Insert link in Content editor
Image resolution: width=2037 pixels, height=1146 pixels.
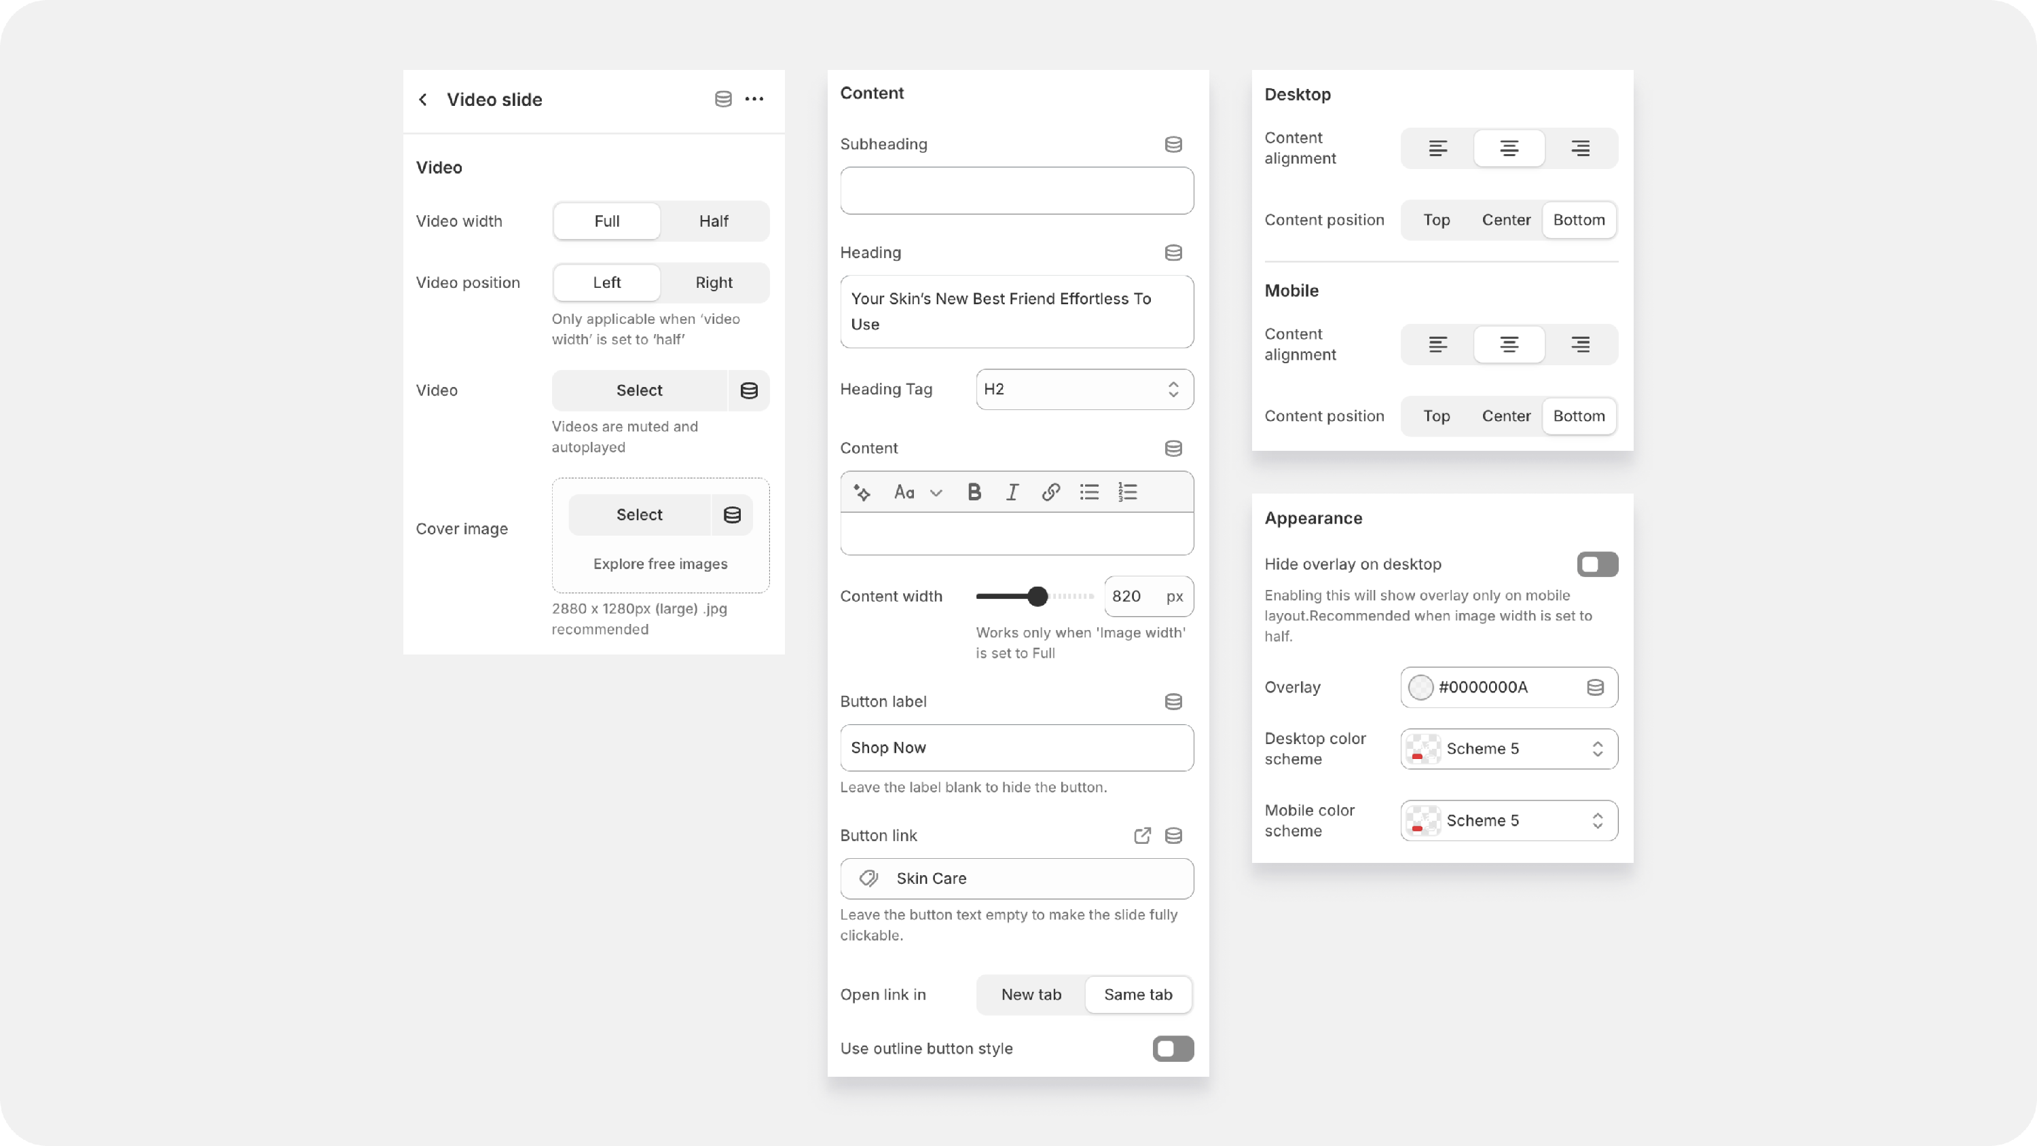click(x=1050, y=493)
